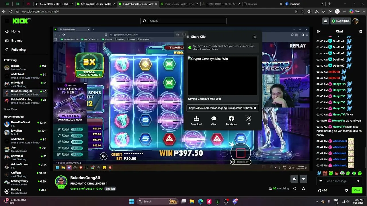Click the English language tag
Screen dimensions: 367x206
(x=110, y=189)
